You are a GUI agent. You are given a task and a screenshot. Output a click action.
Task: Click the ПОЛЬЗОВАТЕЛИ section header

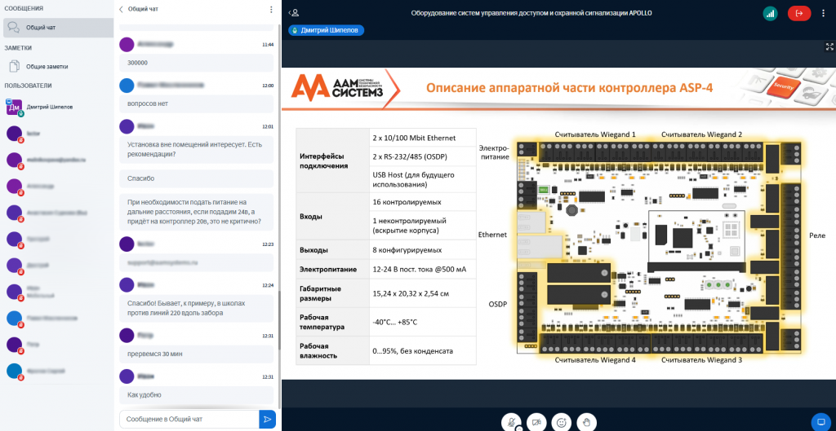[29, 86]
